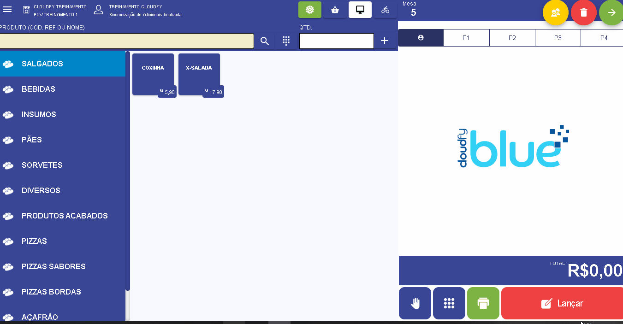Click the Bebidas category cloud icon
Viewport: 623px width, 324px height.
(x=8, y=89)
